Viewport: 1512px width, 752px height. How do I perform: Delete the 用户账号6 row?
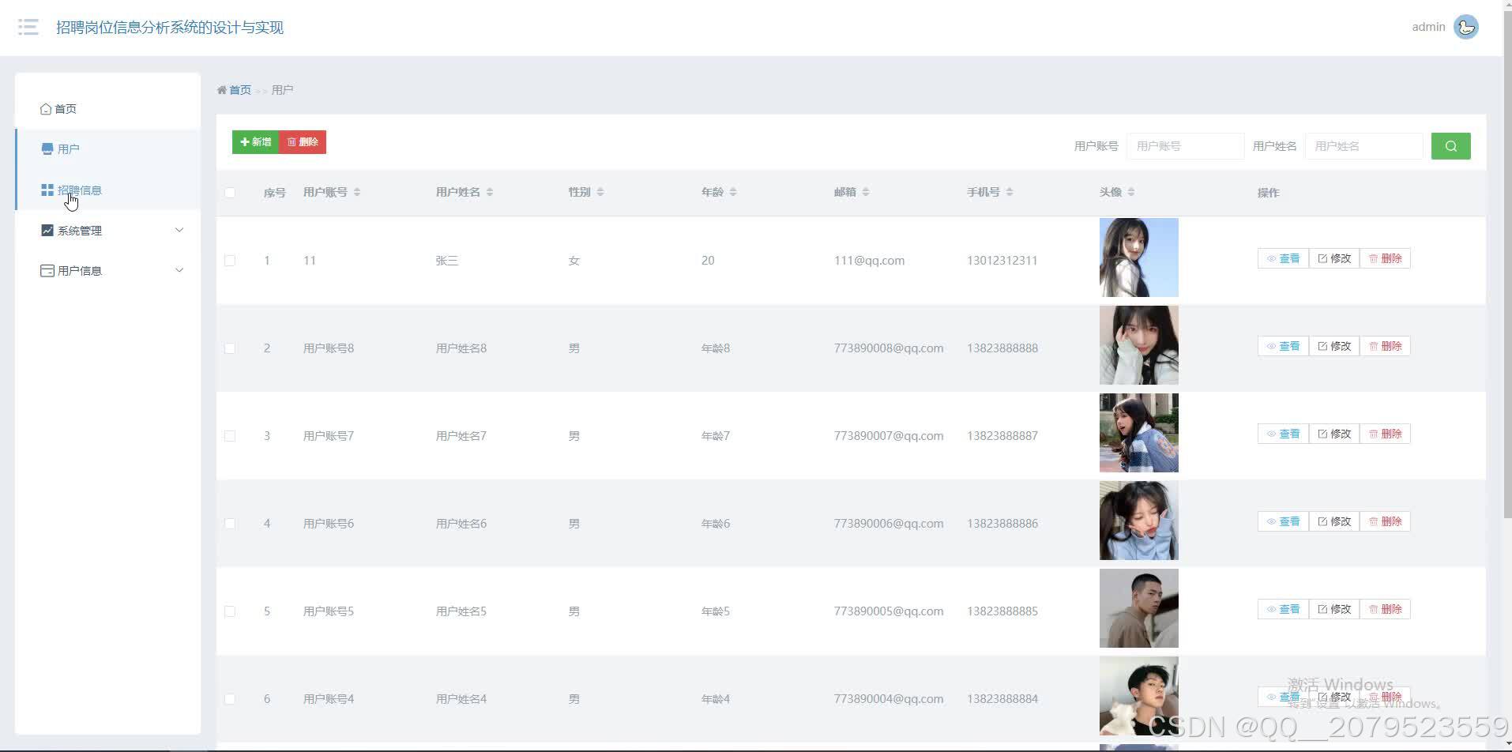point(1385,521)
